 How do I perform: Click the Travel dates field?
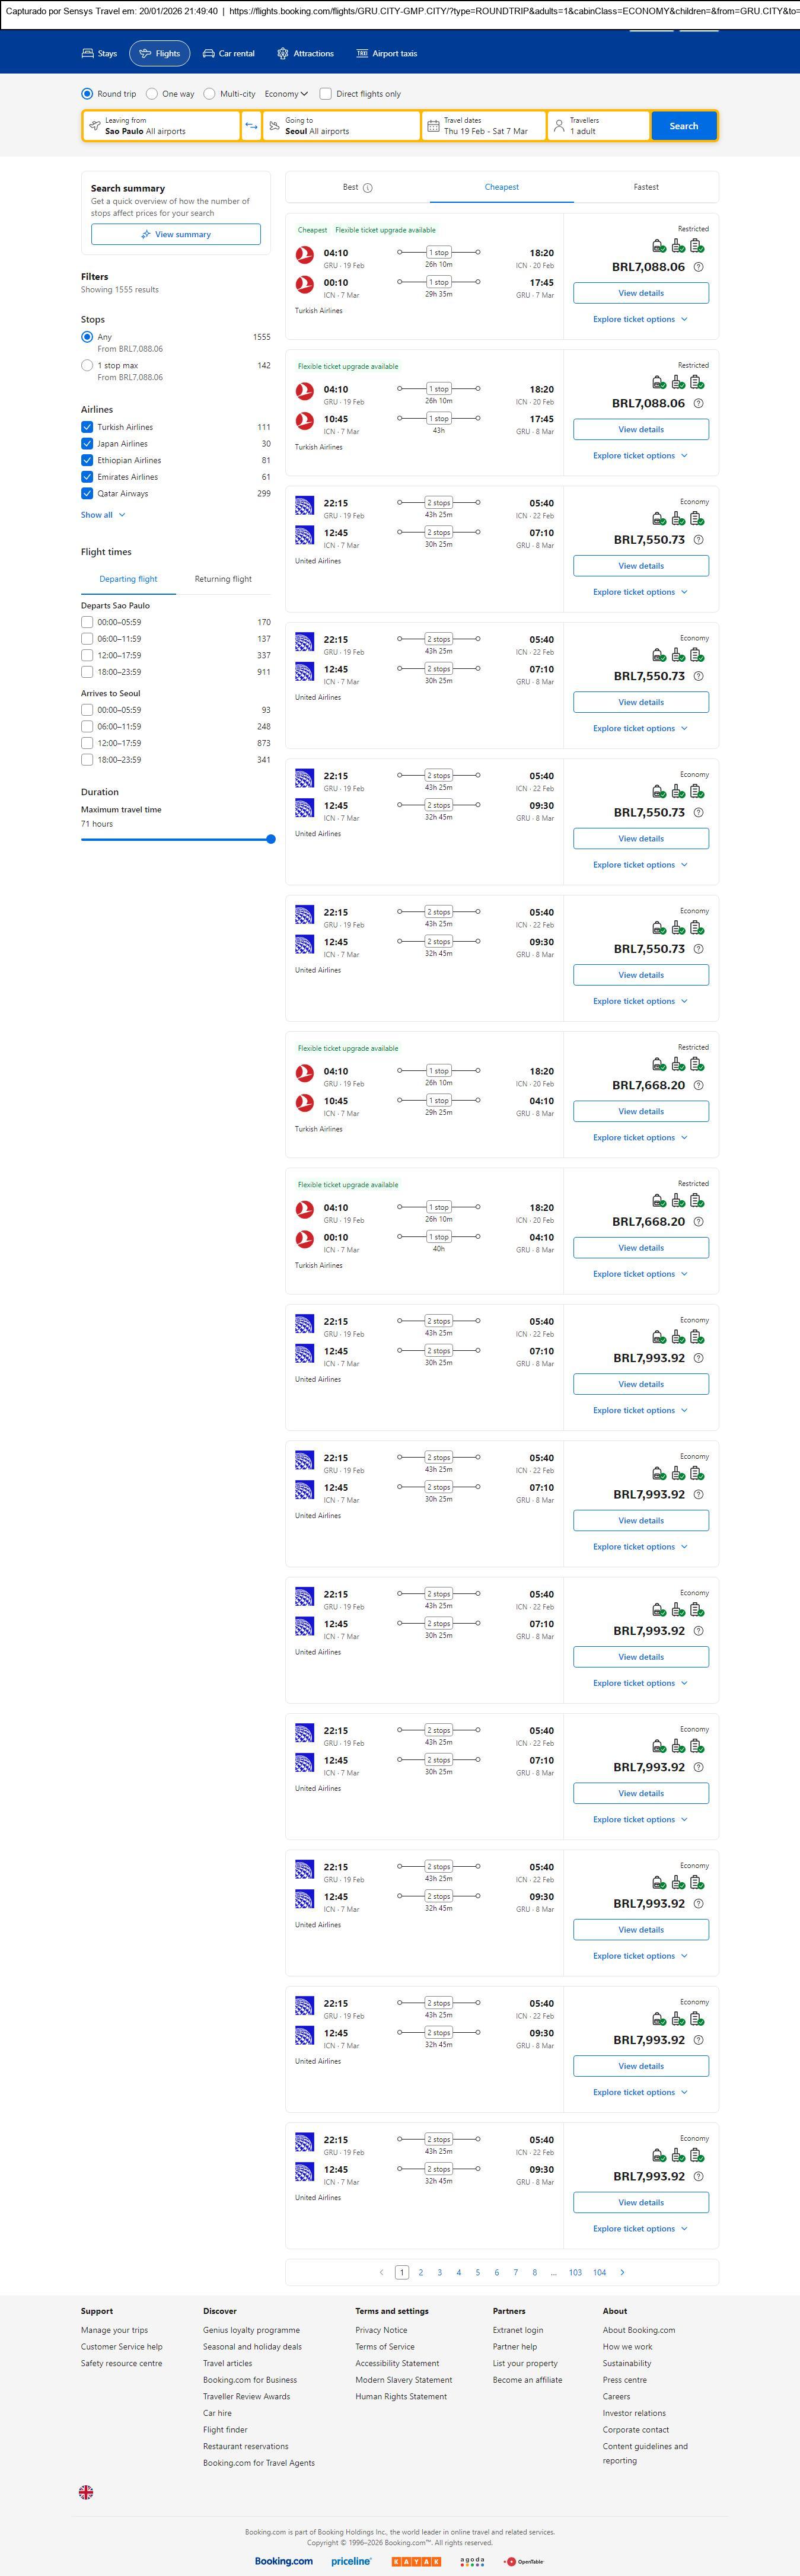coord(485,126)
